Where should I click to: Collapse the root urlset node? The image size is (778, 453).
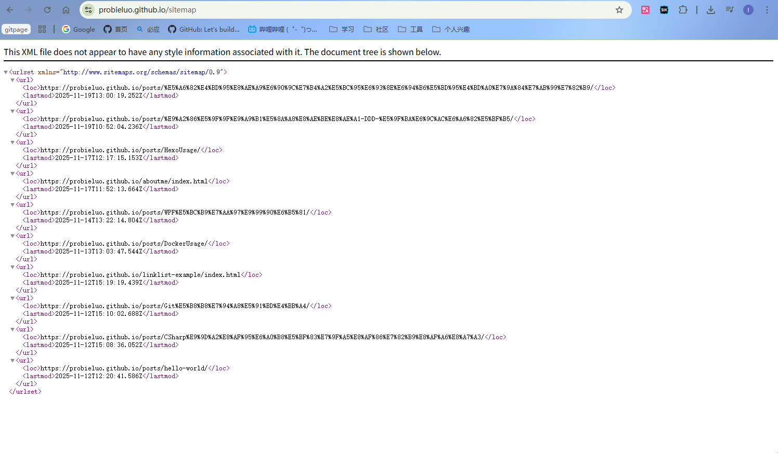pyautogui.click(x=6, y=72)
